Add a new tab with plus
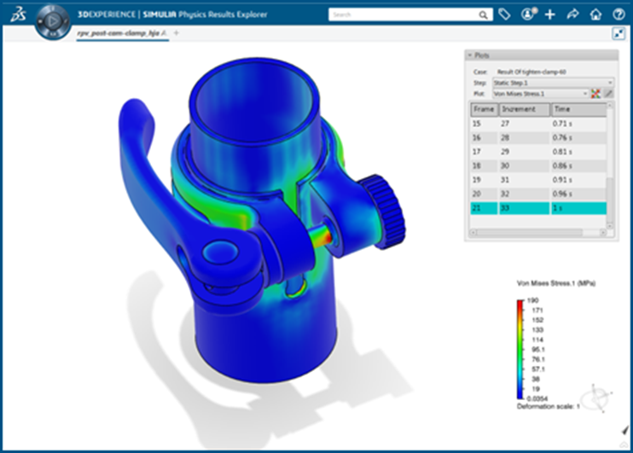Viewport: 633px width, 453px height. [177, 33]
